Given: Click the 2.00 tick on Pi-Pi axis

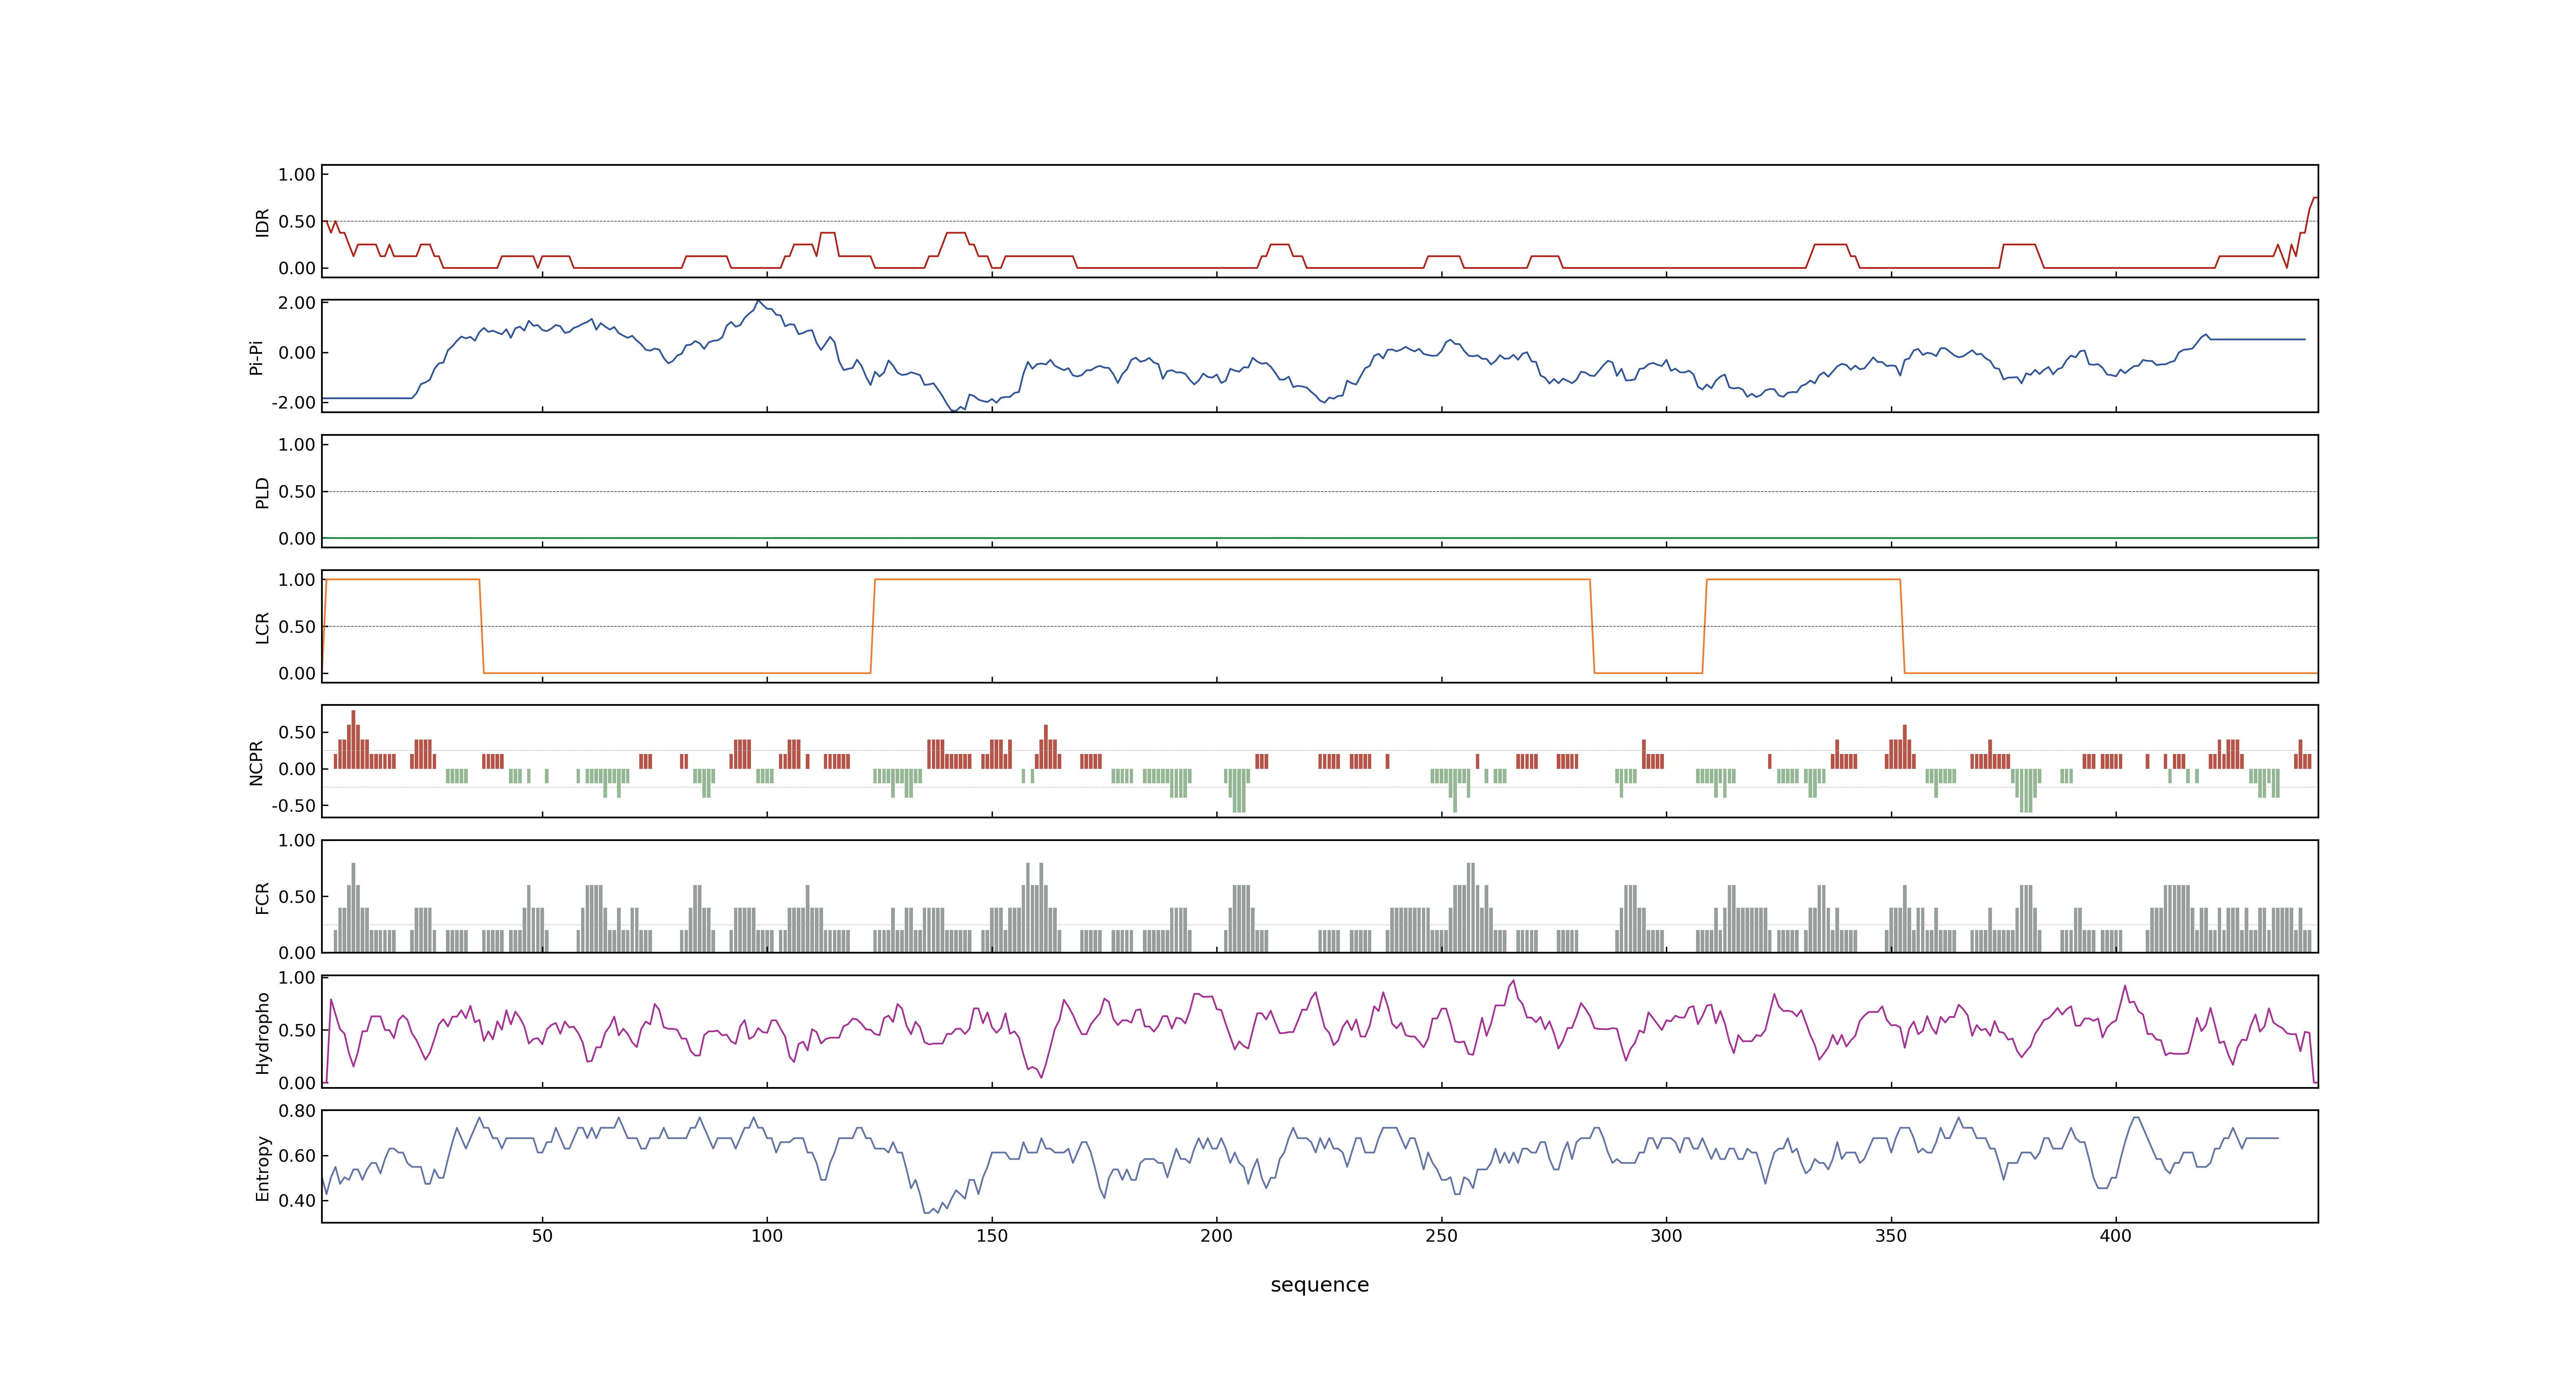Looking at the screenshot, I should [x=297, y=303].
